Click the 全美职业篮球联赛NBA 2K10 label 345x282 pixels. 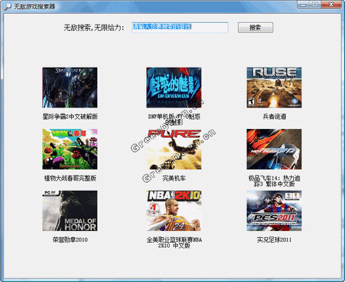pos(174,243)
